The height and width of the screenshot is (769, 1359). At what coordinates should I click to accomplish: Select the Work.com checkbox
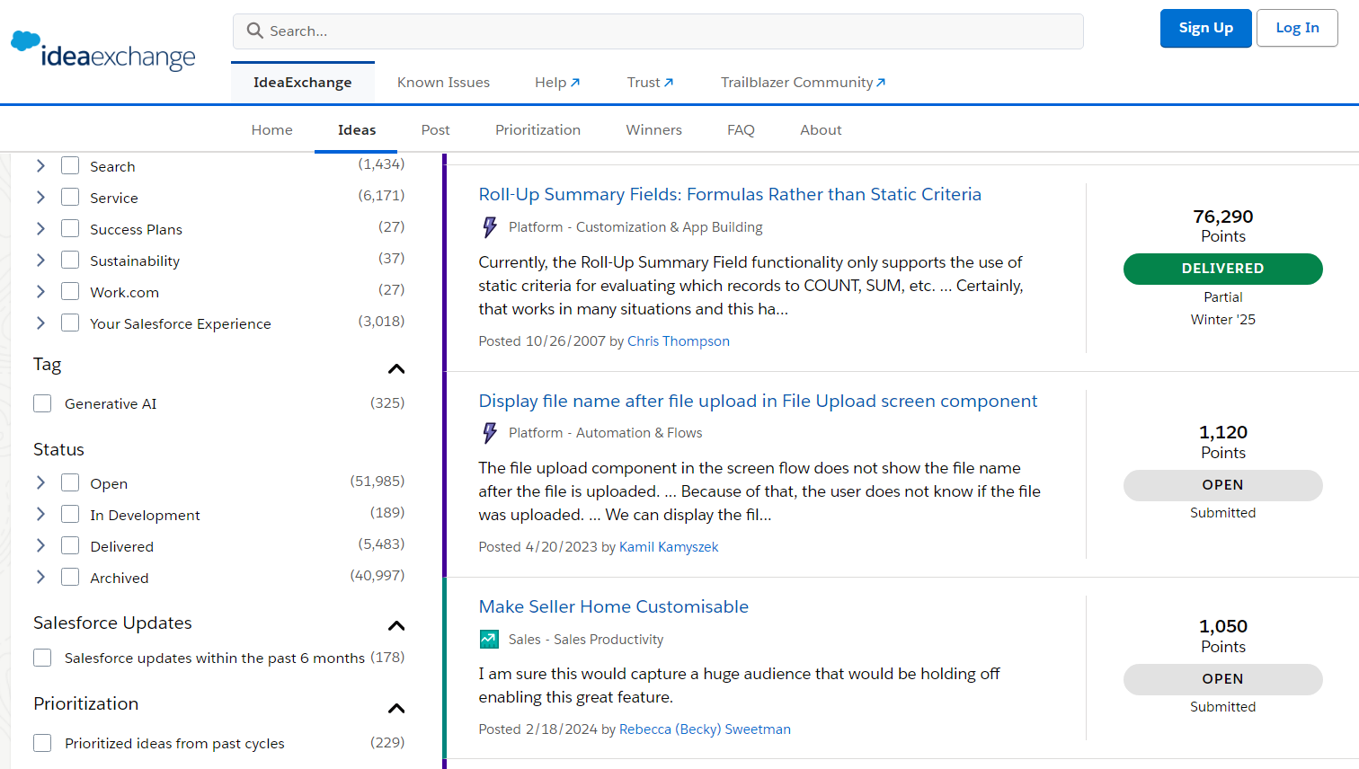point(70,291)
